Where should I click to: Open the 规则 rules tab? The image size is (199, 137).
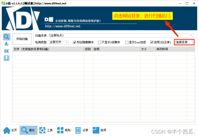pos(64,130)
